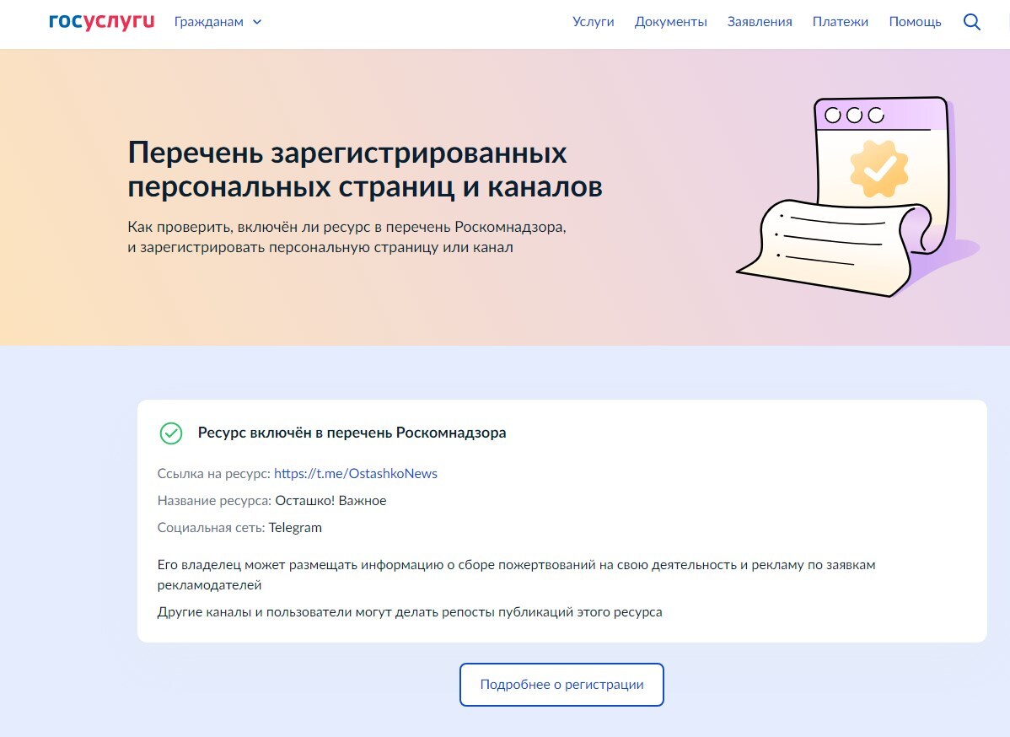1010x737 pixels.
Task: Select the page heading Перечень зарегистрированных
Action: pos(364,169)
